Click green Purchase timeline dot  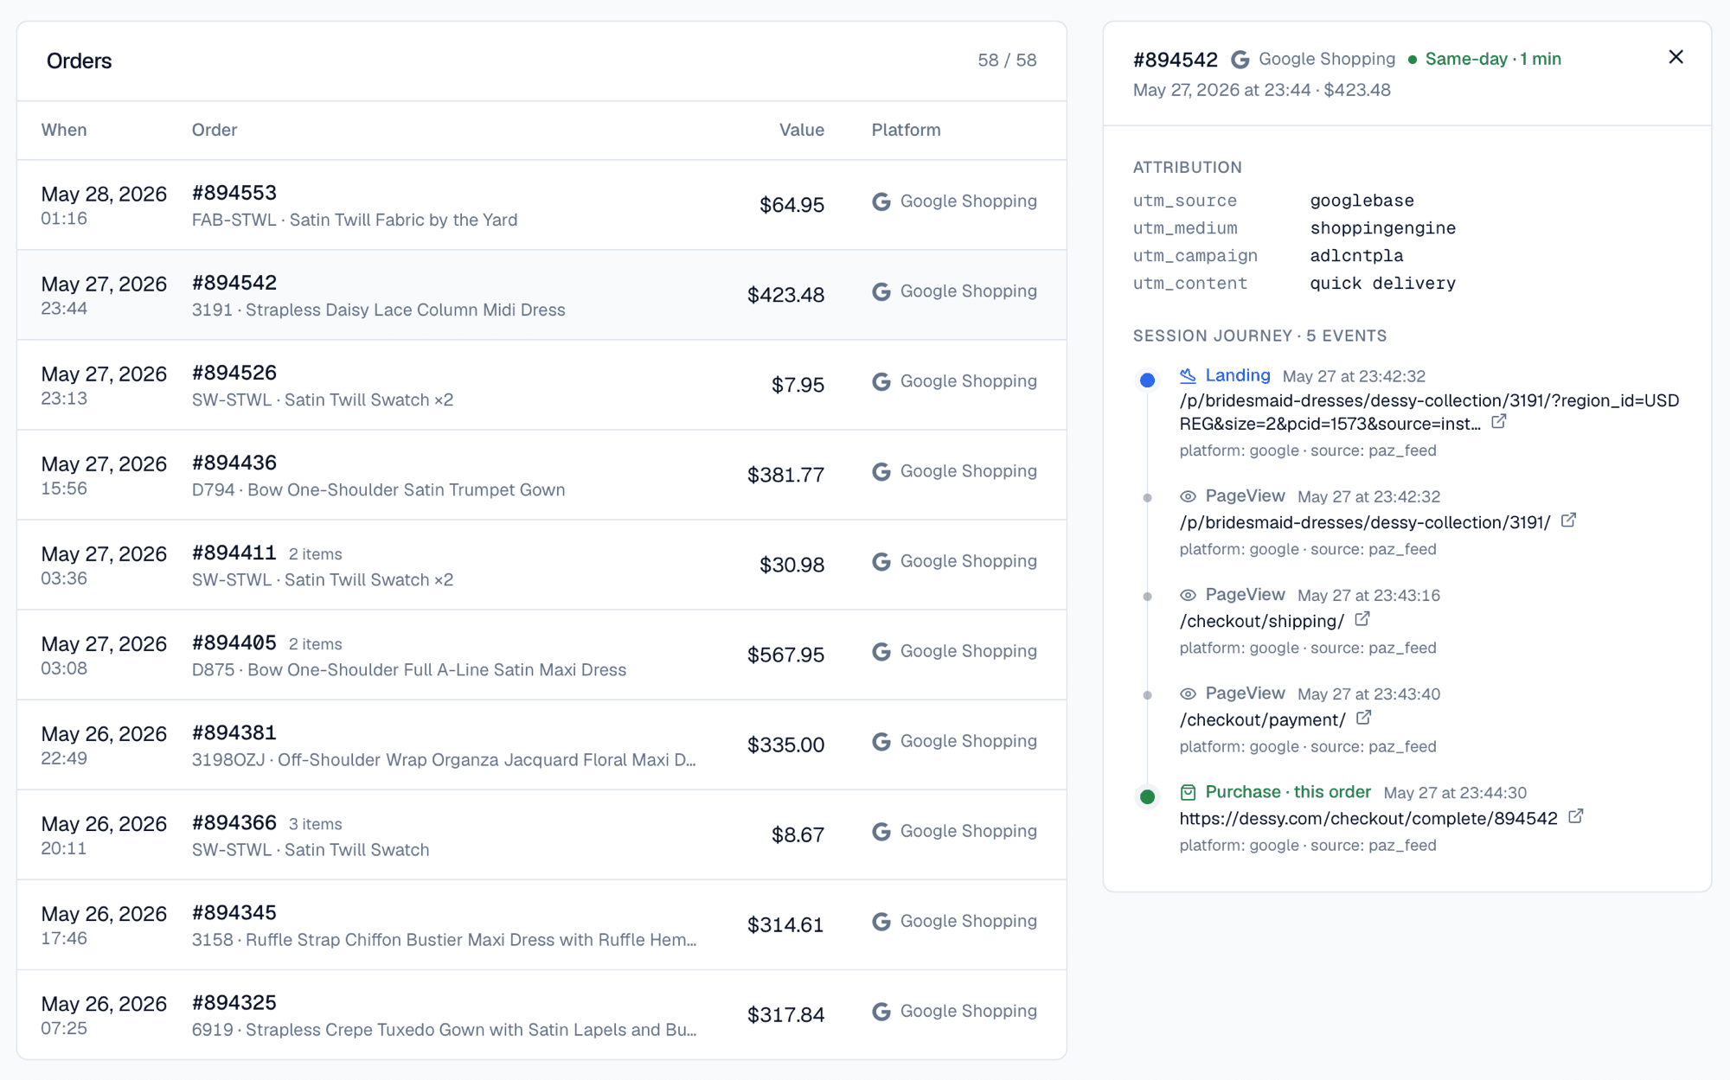tap(1147, 796)
